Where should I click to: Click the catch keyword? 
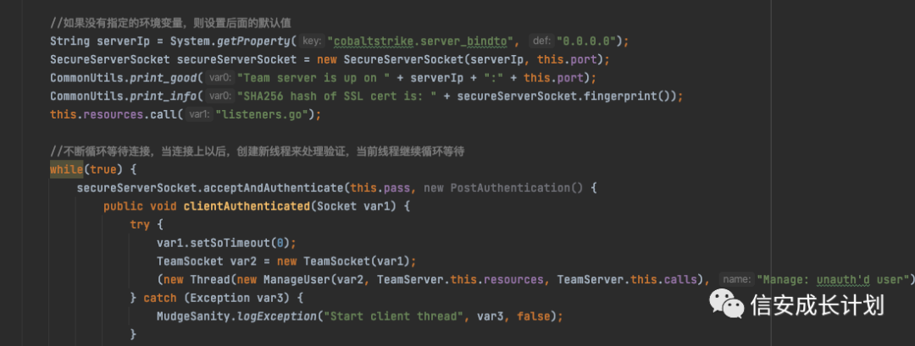(160, 299)
